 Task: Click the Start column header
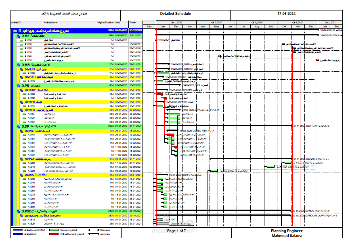point(117,23)
